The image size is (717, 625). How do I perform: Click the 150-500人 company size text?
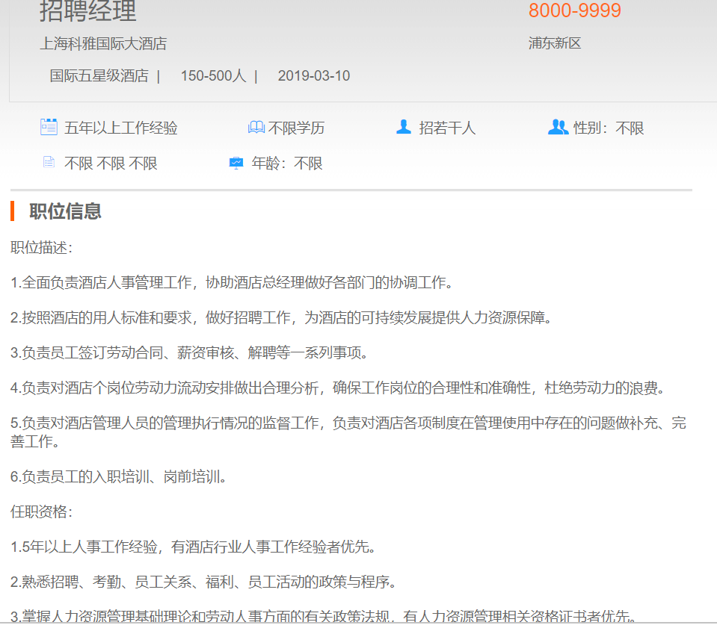pos(213,76)
